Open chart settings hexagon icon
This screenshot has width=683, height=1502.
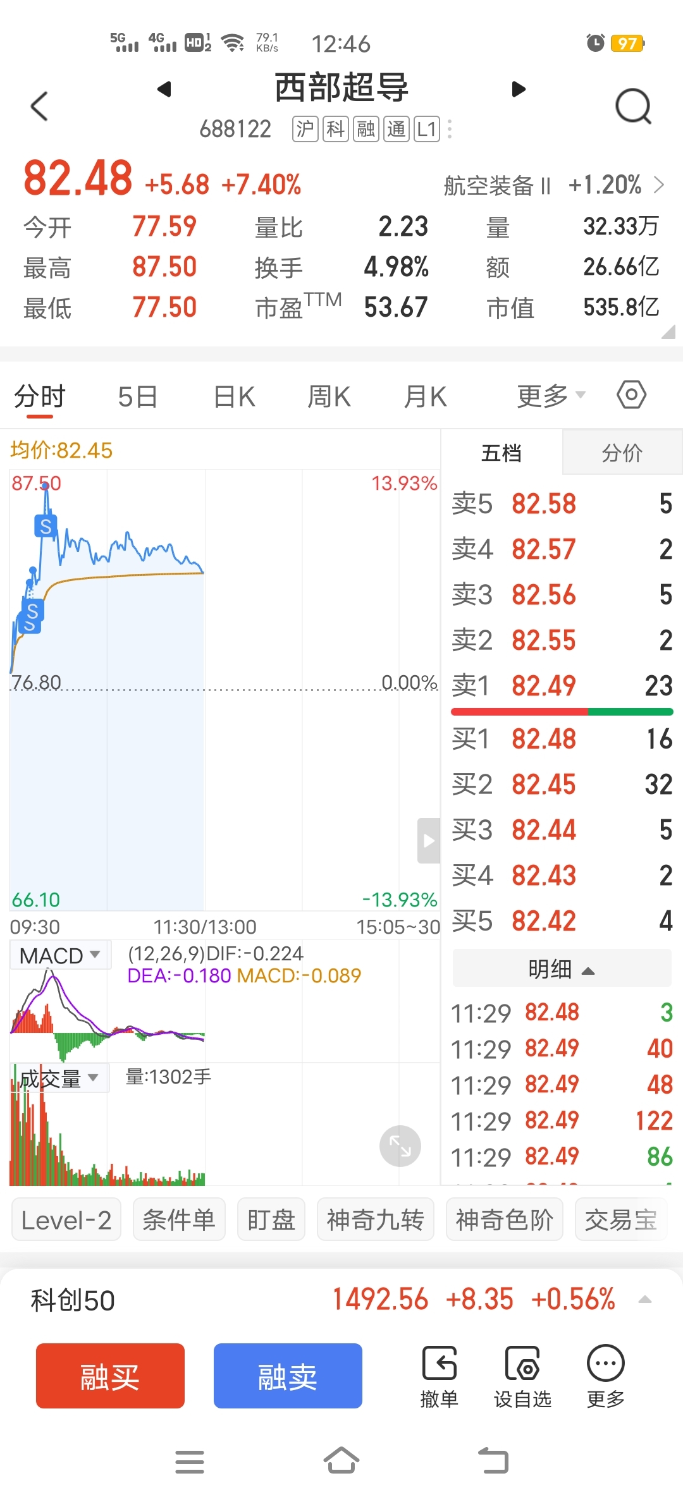pyautogui.click(x=631, y=395)
